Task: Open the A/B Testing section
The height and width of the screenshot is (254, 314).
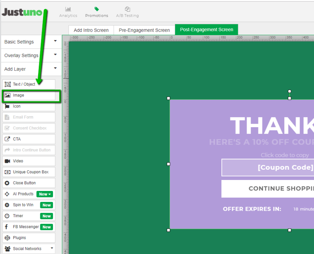Action: point(128,12)
